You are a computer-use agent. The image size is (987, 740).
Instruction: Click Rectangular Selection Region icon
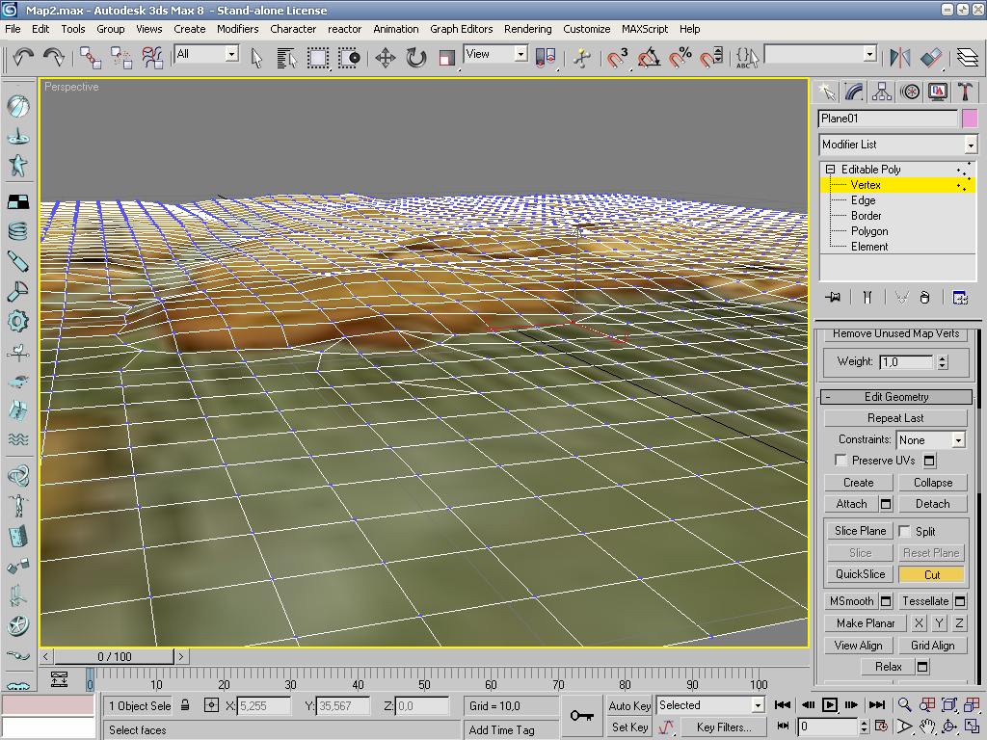pyautogui.click(x=318, y=58)
